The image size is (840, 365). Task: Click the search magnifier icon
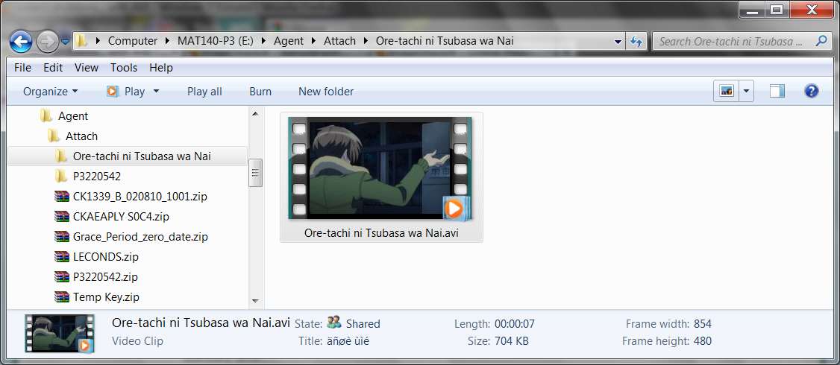pyautogui.click(x=821, y=41)
